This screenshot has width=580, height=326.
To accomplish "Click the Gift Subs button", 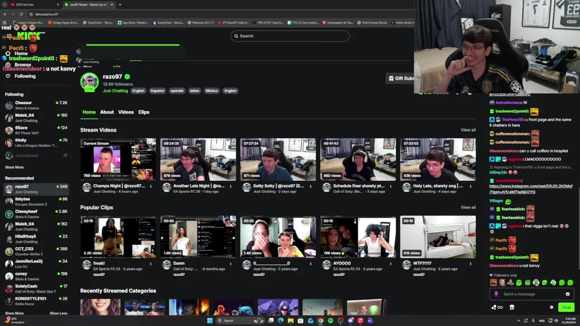I will pos(401,78).
